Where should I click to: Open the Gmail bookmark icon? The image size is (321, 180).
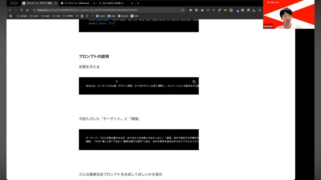tap(77, 16)
